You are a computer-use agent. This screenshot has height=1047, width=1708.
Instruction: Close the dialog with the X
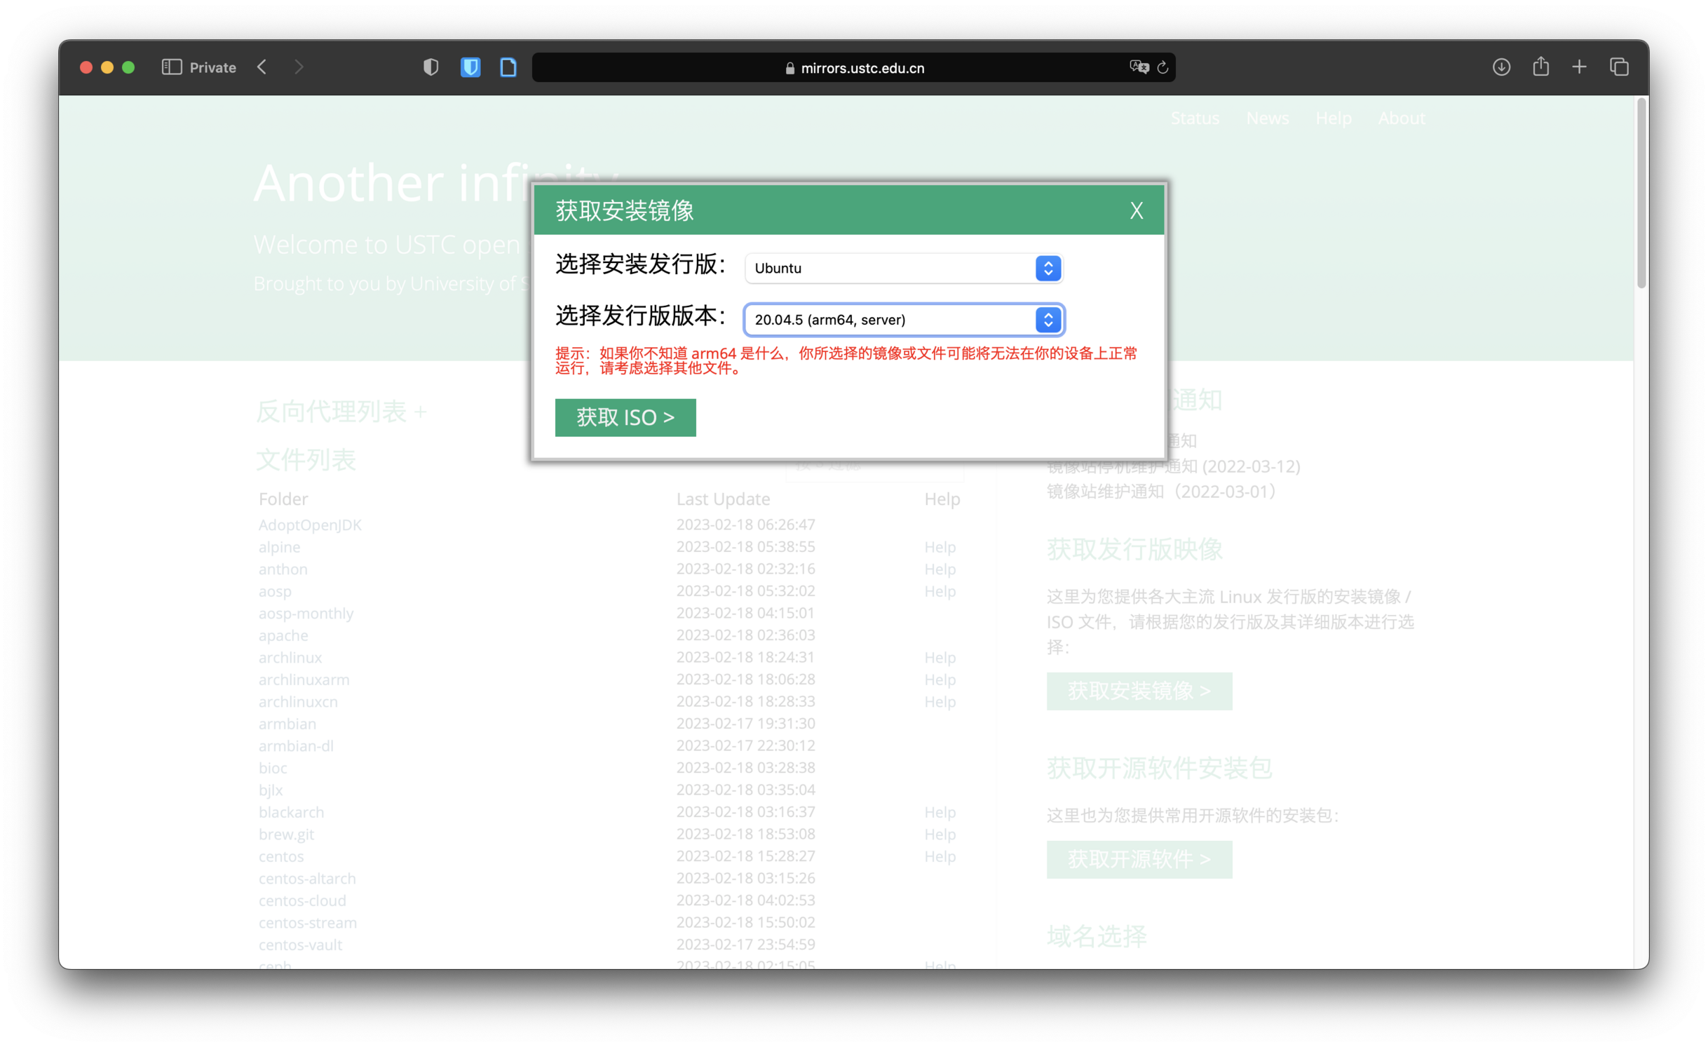coord(1136,210)
